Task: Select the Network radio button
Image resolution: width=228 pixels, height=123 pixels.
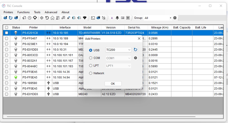Action: [x=91, y=73]
